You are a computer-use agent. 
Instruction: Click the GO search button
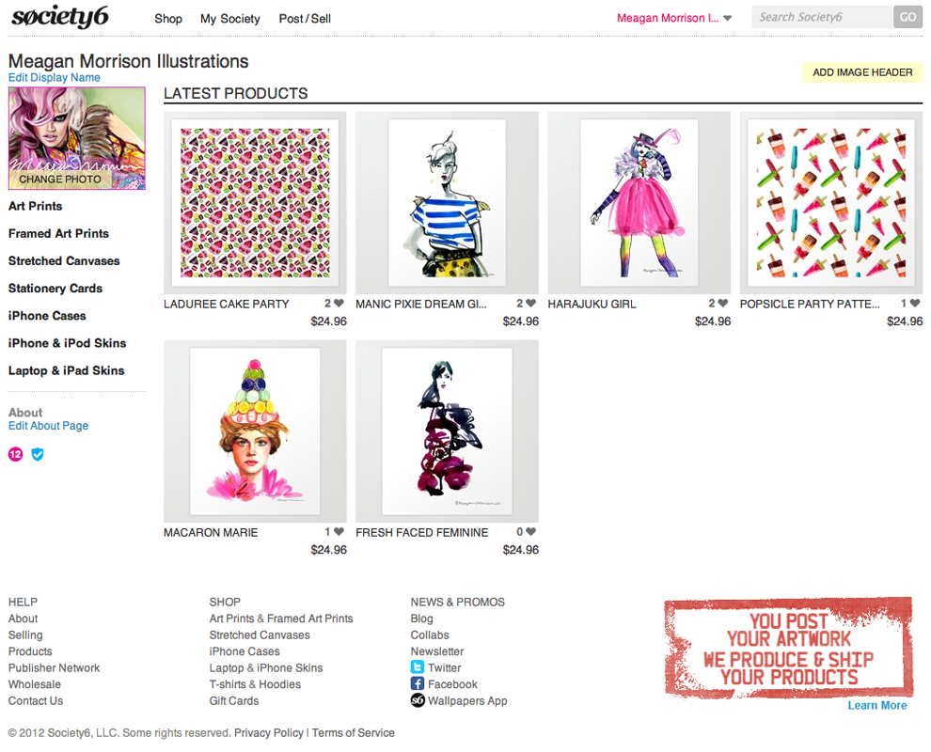click(x=907, y=17)
